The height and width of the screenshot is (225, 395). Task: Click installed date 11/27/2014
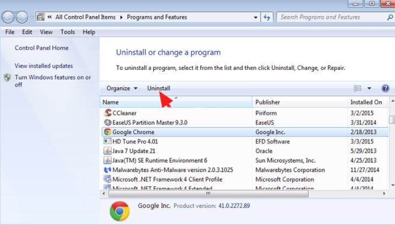pos(365,170)
